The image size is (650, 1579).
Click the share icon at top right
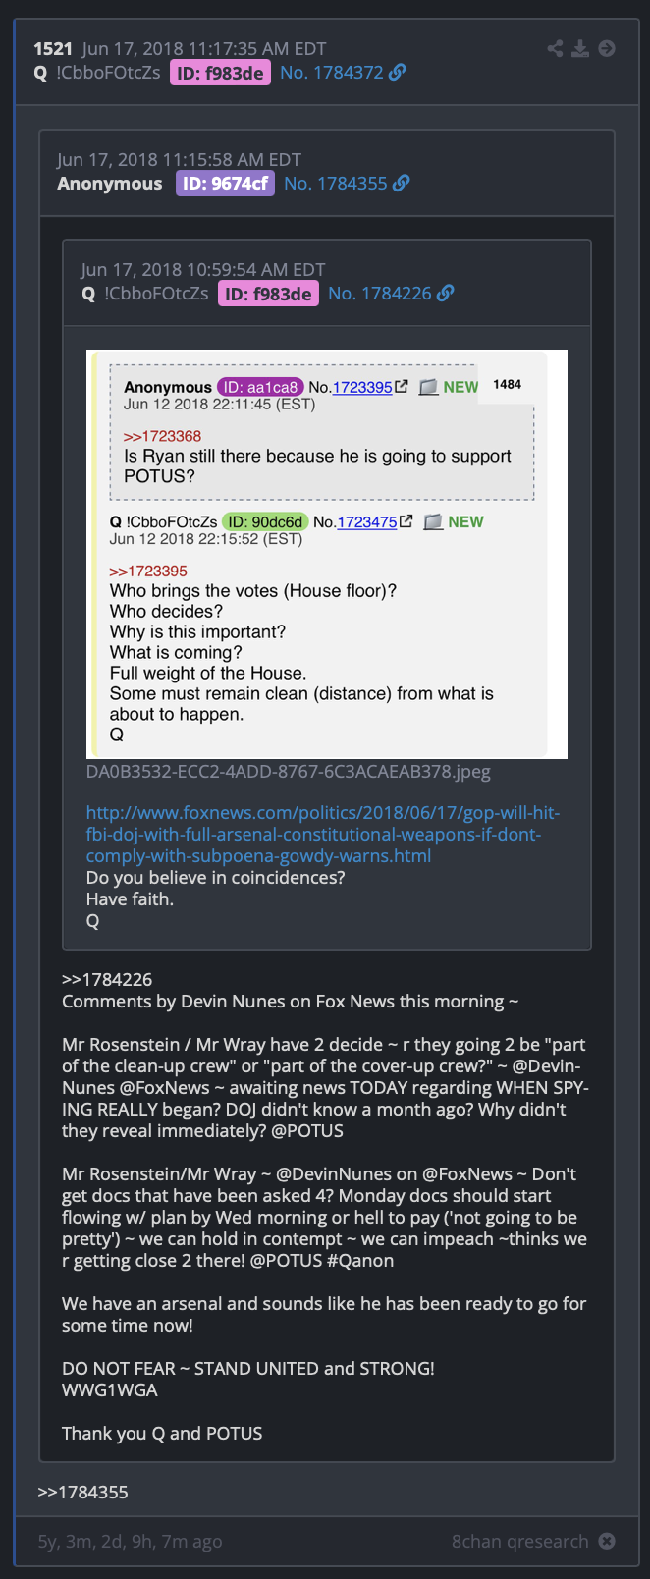(x=556, y=48)
